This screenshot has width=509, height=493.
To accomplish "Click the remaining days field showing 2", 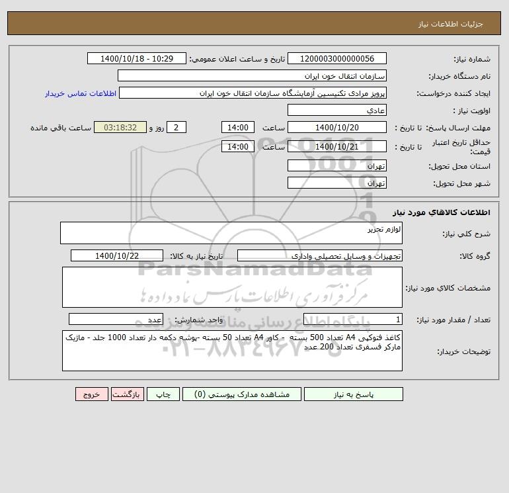I will pyautogui.click(x=176, y=128).
